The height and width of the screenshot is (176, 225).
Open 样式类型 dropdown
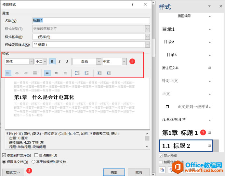pyautogui.click(x=147, y=29)
